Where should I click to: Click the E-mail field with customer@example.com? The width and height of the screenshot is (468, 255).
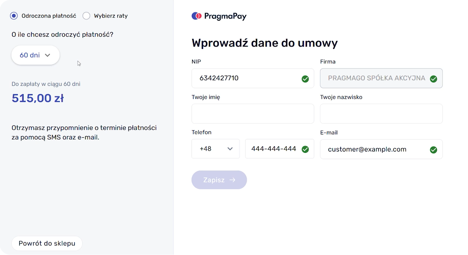tap(375, 149)
